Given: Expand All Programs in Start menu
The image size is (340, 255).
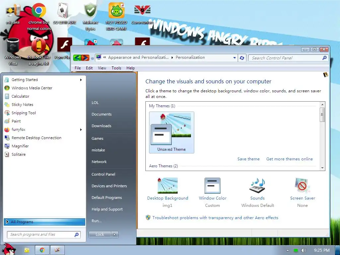Looking at the screenshot, I should pyautogui.click(x=44, y=222).
